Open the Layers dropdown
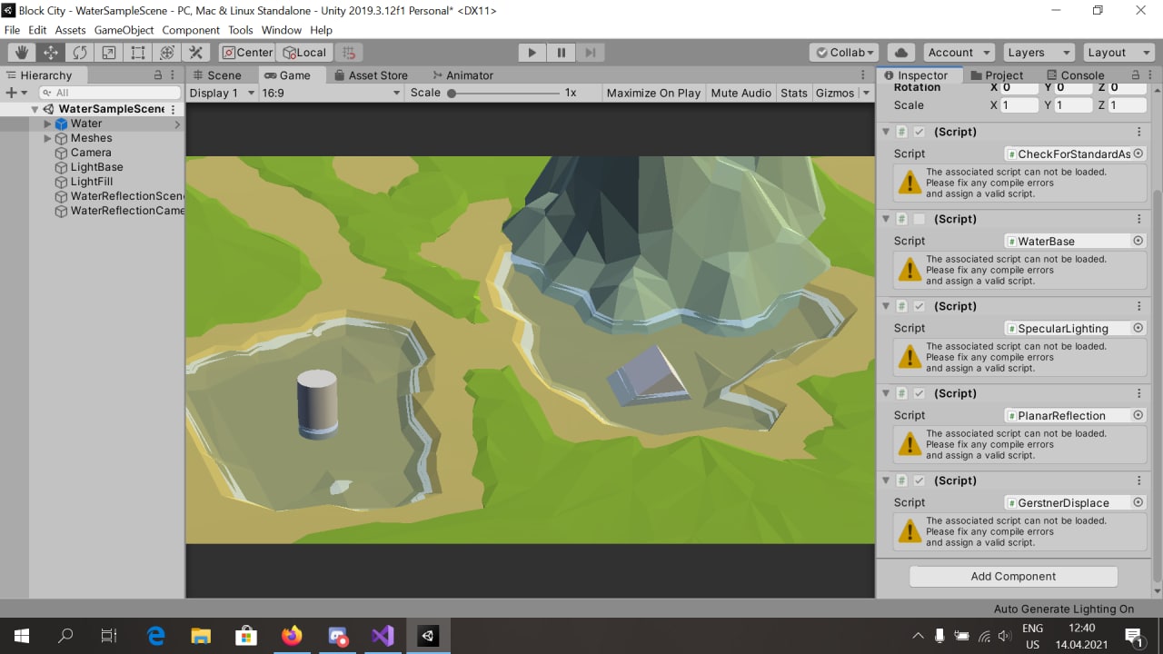Image resolution: width=1163 pixels, height=654 pixels. tap(1039, 53)
